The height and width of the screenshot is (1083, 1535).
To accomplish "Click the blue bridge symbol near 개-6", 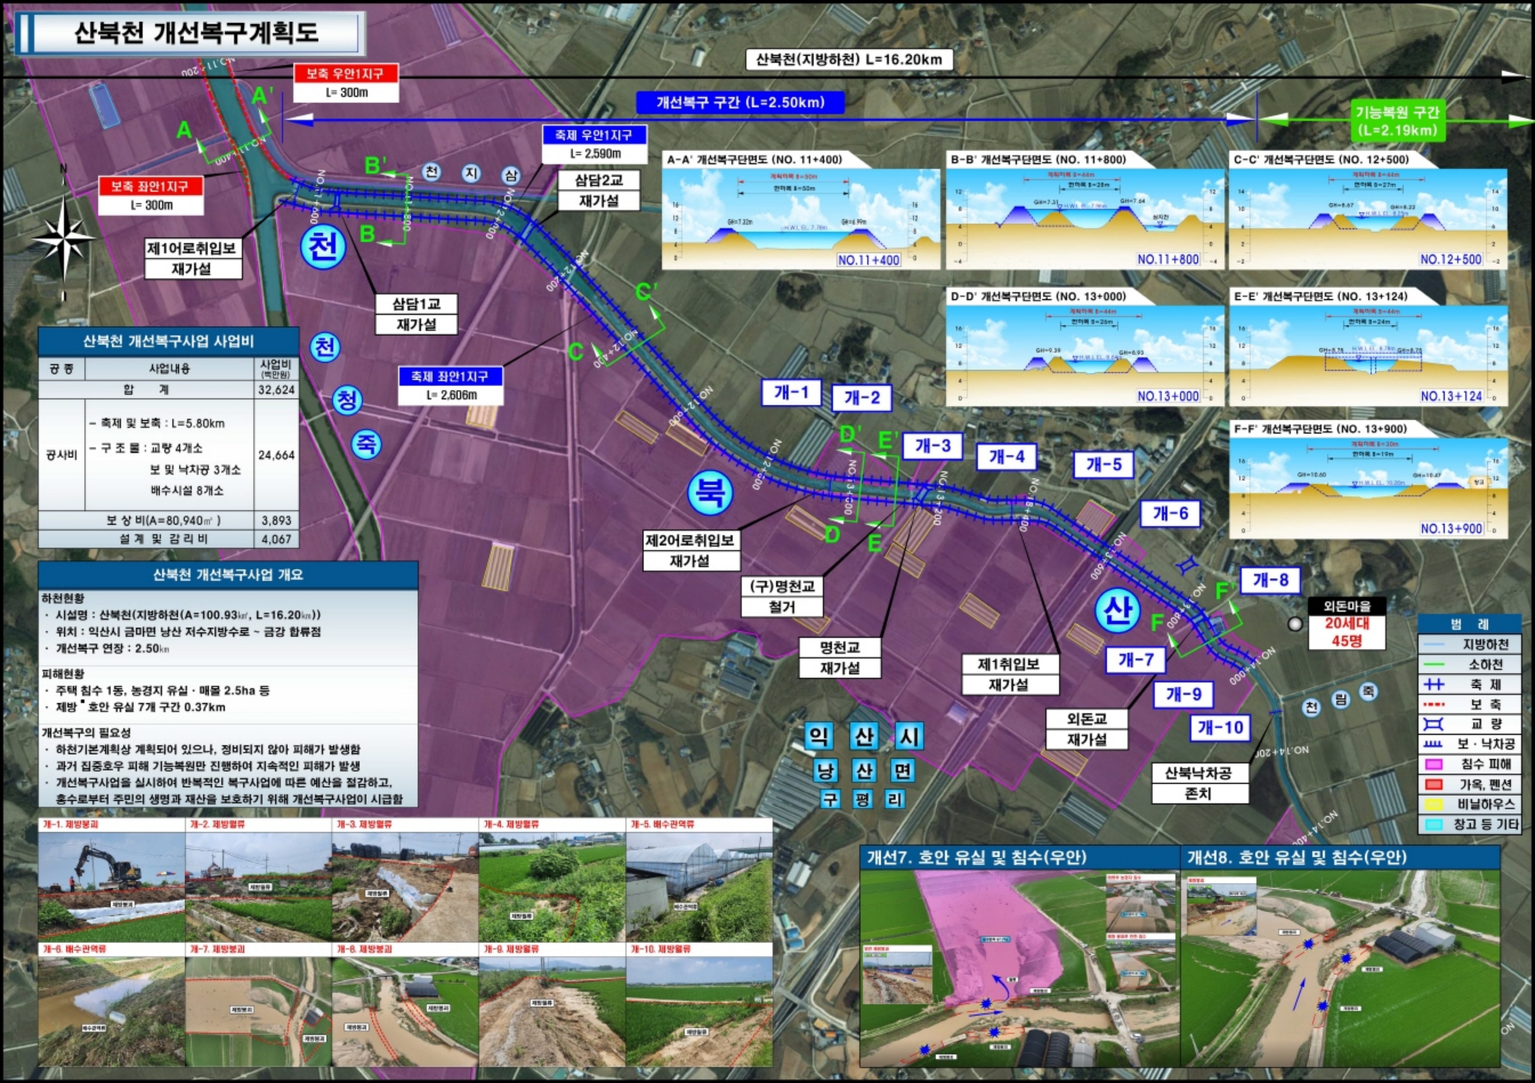I will click(x=1187, y=565).
